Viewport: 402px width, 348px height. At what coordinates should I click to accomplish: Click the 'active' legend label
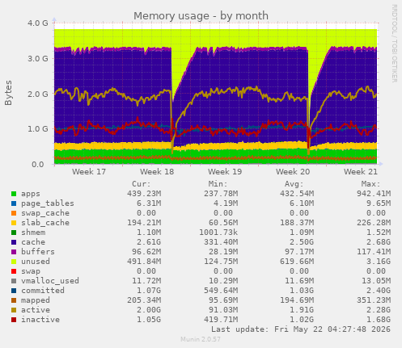point(36,310)
